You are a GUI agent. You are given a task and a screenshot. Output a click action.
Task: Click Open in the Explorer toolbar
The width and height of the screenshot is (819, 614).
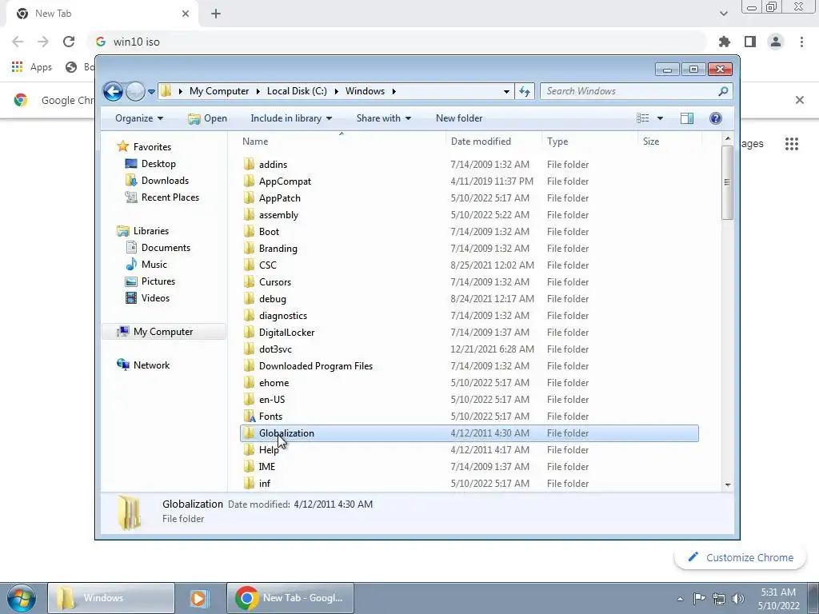coord(207,118)
